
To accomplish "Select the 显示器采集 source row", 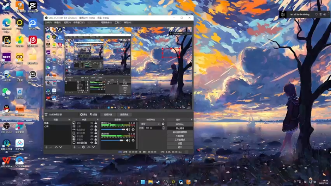I will 85,143.
